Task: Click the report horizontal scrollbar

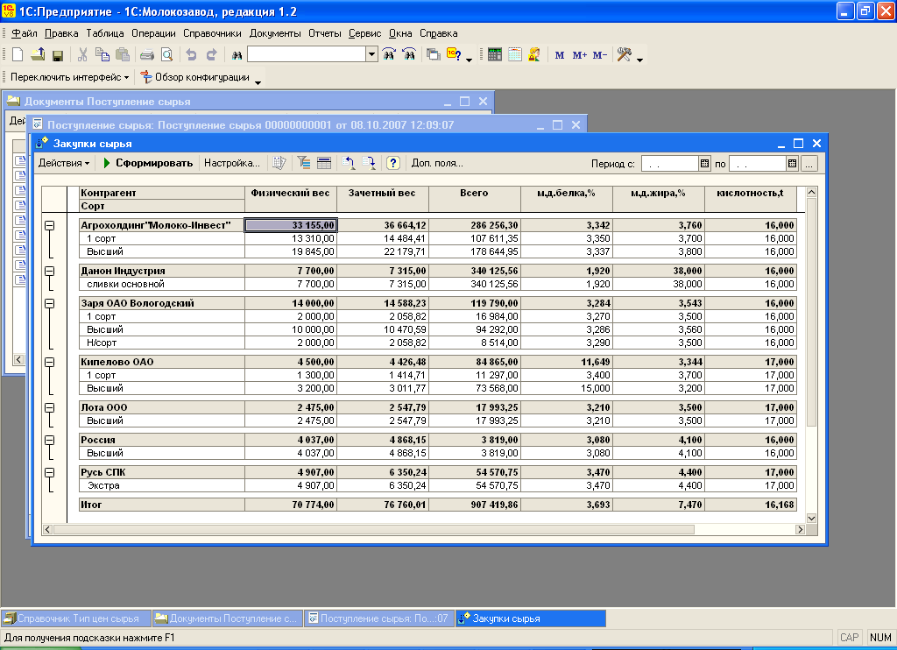Action: pyautogui.click(x=425, y=530)
